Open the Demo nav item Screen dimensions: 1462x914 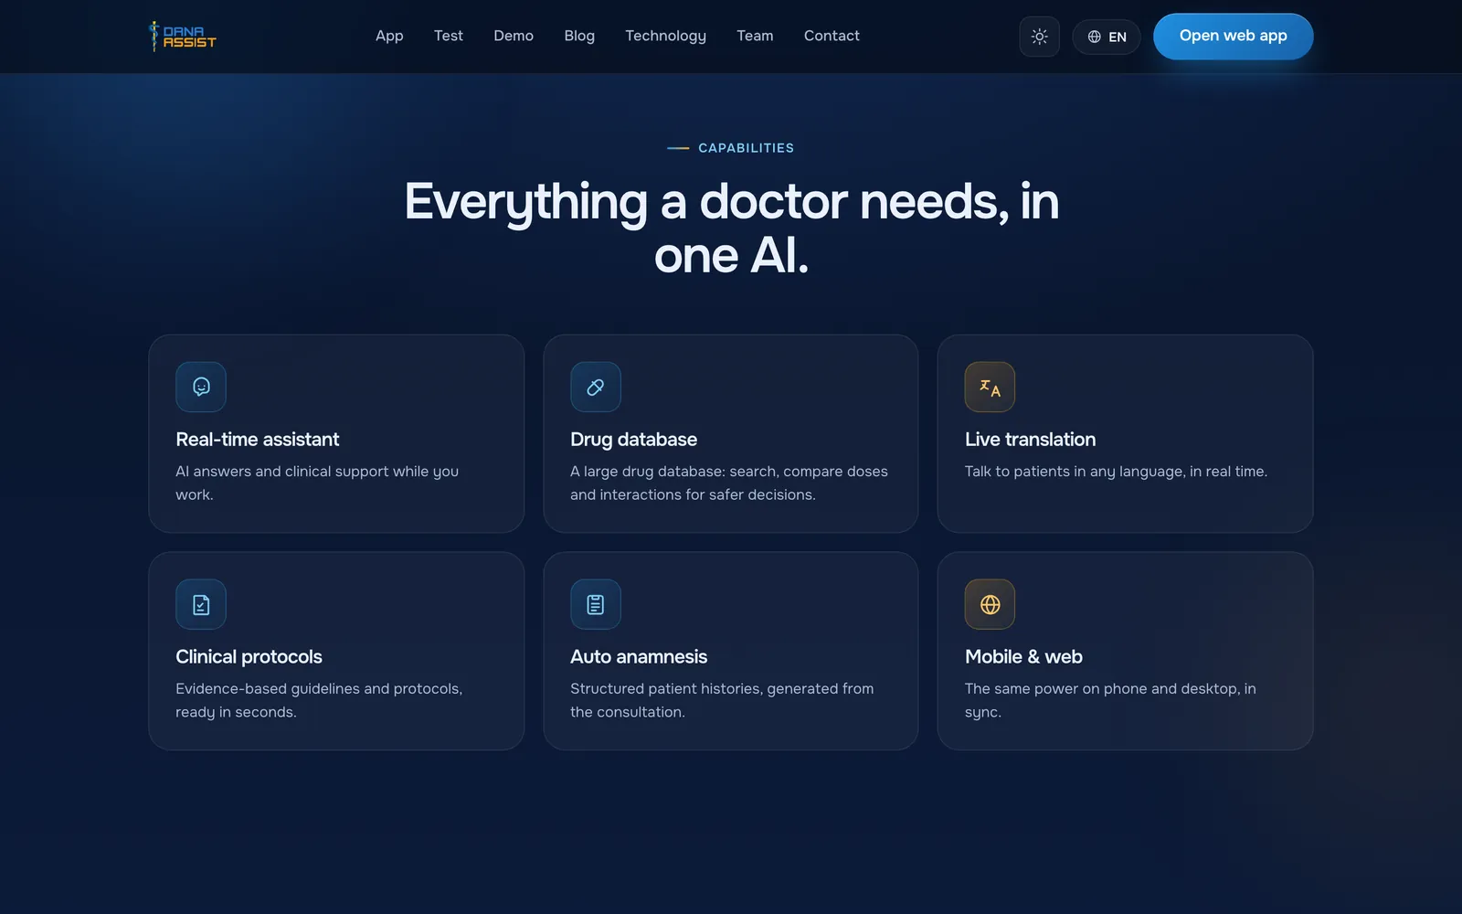point(514,36)
